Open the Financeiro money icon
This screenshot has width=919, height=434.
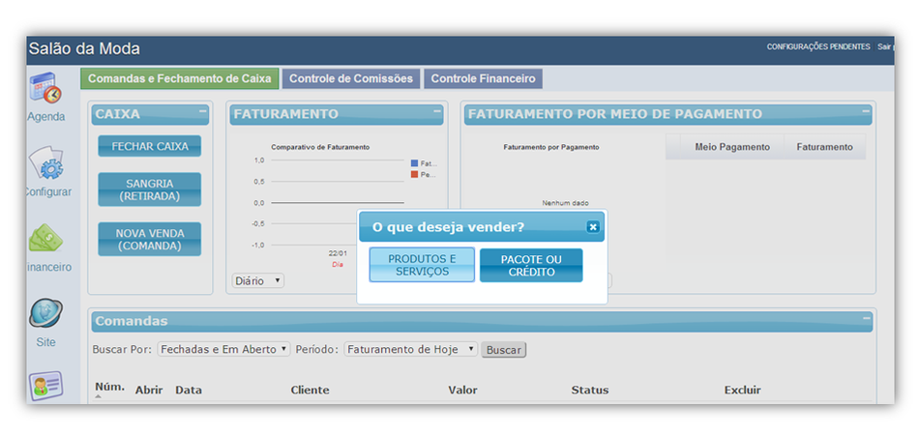pos(45,240)
